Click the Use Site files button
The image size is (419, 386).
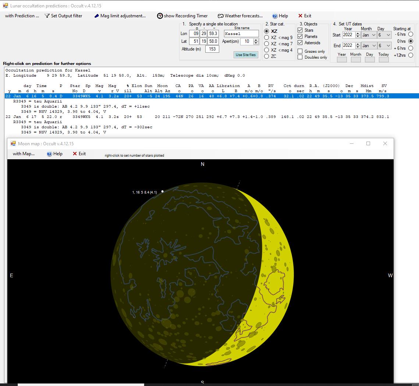[245, 55]
